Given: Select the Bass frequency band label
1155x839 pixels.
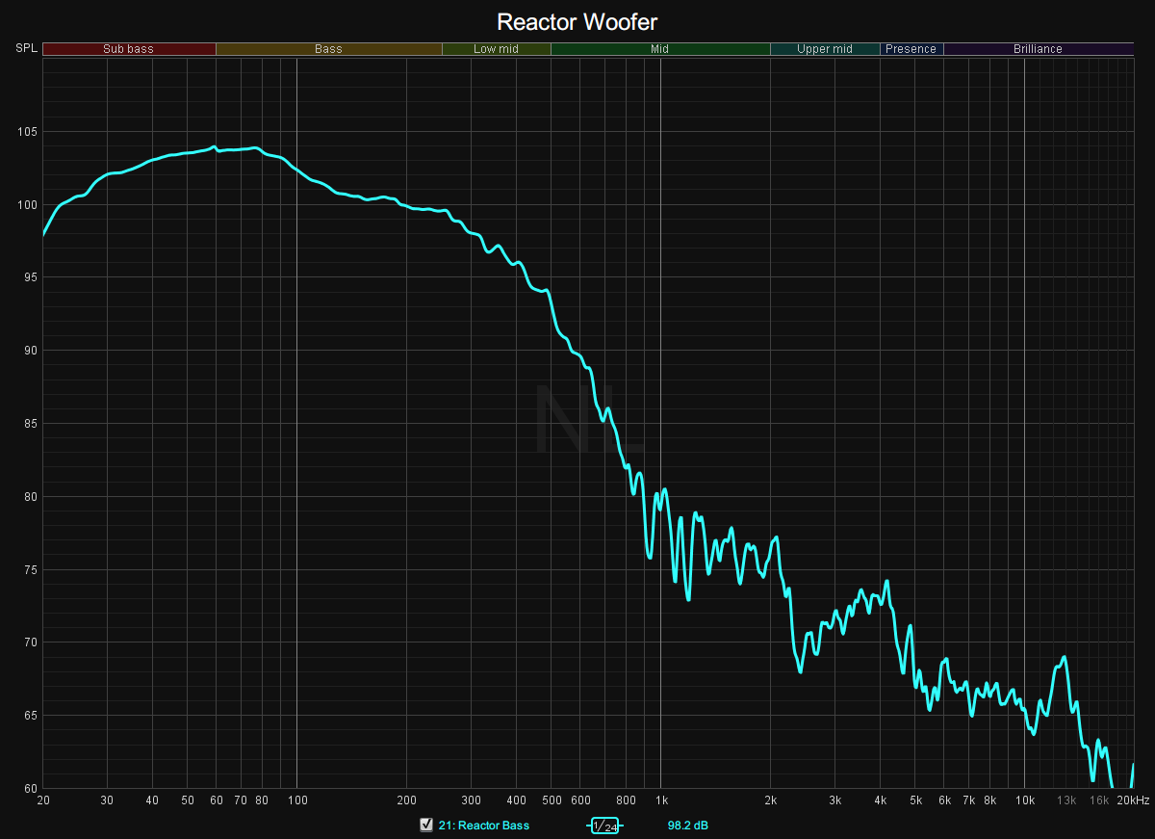Looking at the screenshot, I should click(328, 49).
